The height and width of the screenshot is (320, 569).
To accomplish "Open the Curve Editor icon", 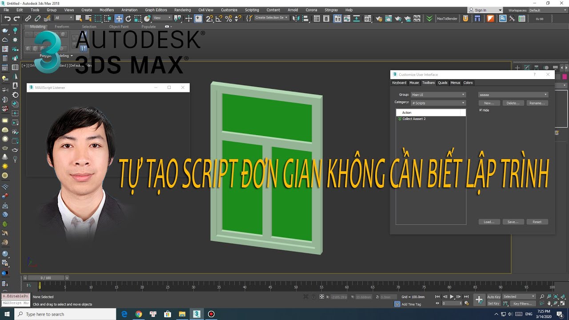I will (348, 18).
